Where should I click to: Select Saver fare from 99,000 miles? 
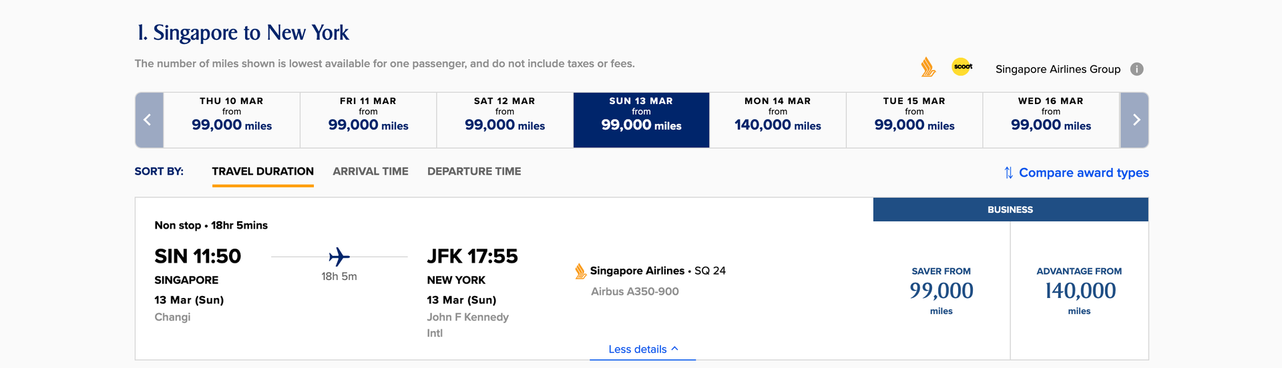(x=941, y=291)
